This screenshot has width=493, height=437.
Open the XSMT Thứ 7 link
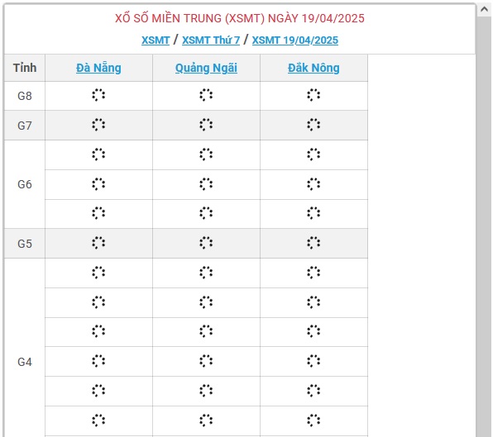(x=211, y=40)
